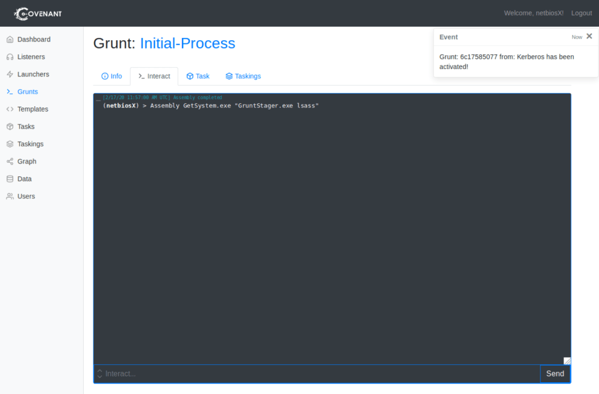
Task: Click the Launchers lightning bolt icon
Action: point(10,75)
